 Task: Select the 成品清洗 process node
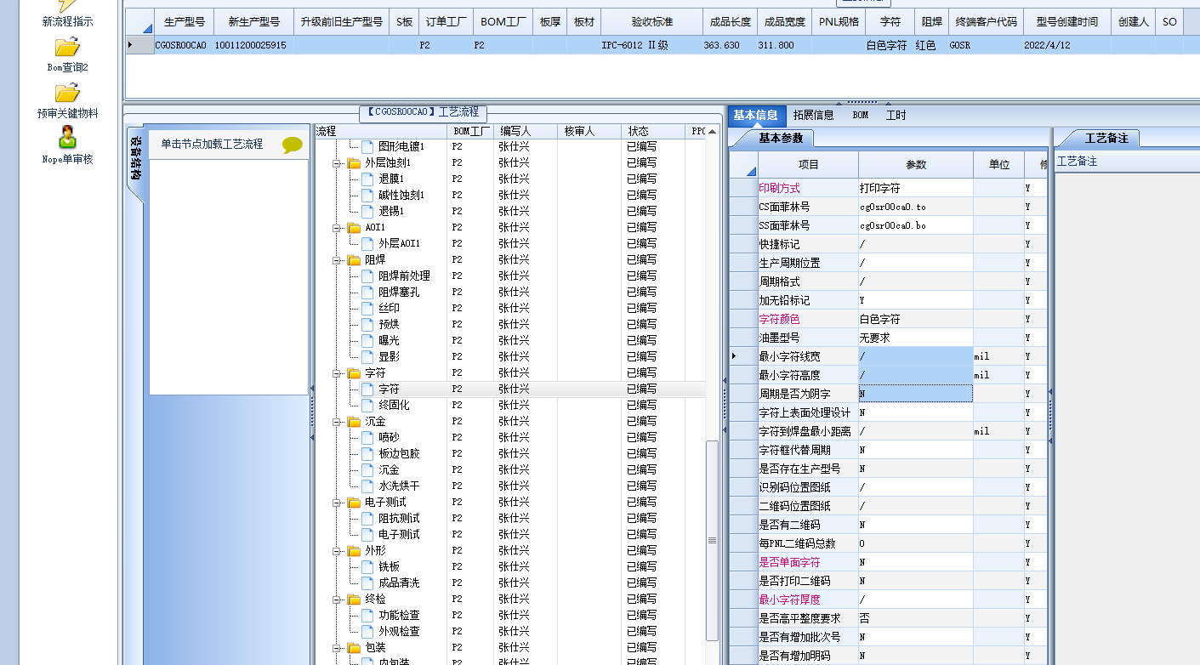coord(399,583)
